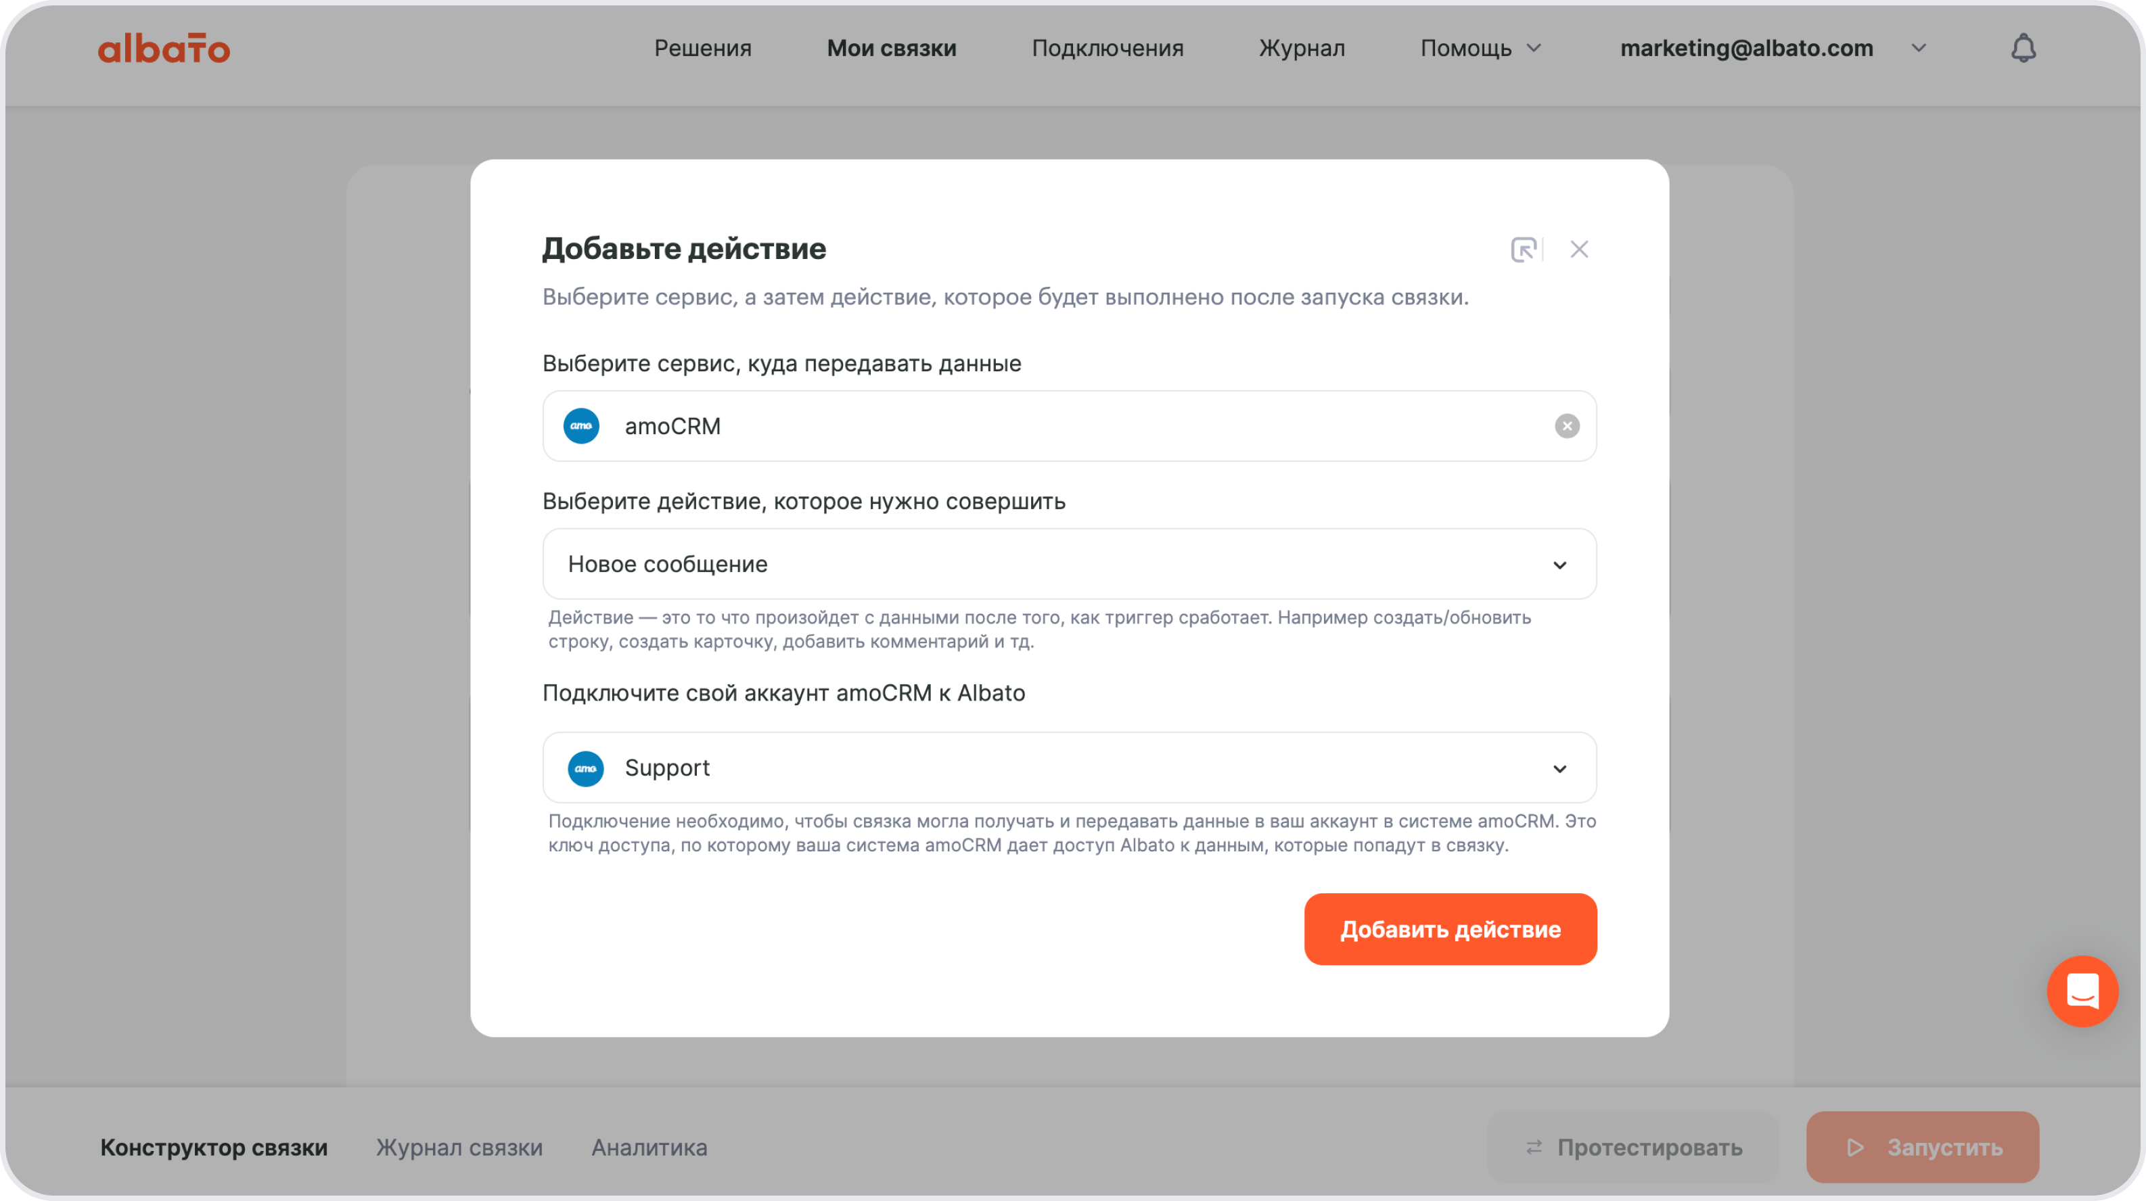Click the Albato logo
The width and height of the screenshot is (2146, 1201).
coord(163,47)
